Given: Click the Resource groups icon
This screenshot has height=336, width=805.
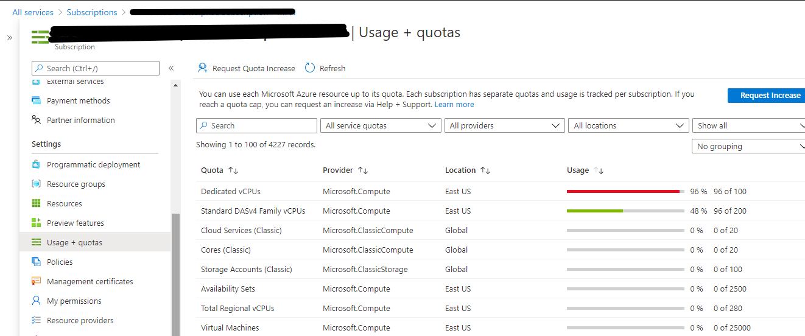Looking at the screenshot, I should click(x=36, y=184).
